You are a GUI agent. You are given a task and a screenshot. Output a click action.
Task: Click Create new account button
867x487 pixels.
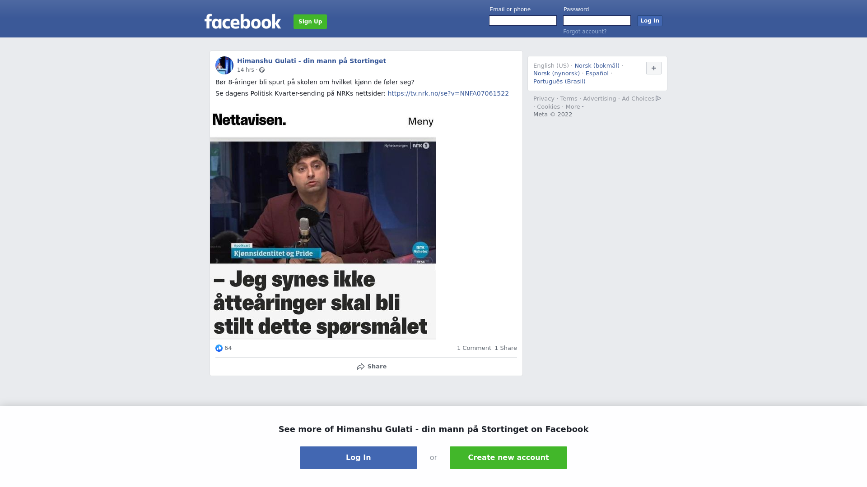click(508, 458)
